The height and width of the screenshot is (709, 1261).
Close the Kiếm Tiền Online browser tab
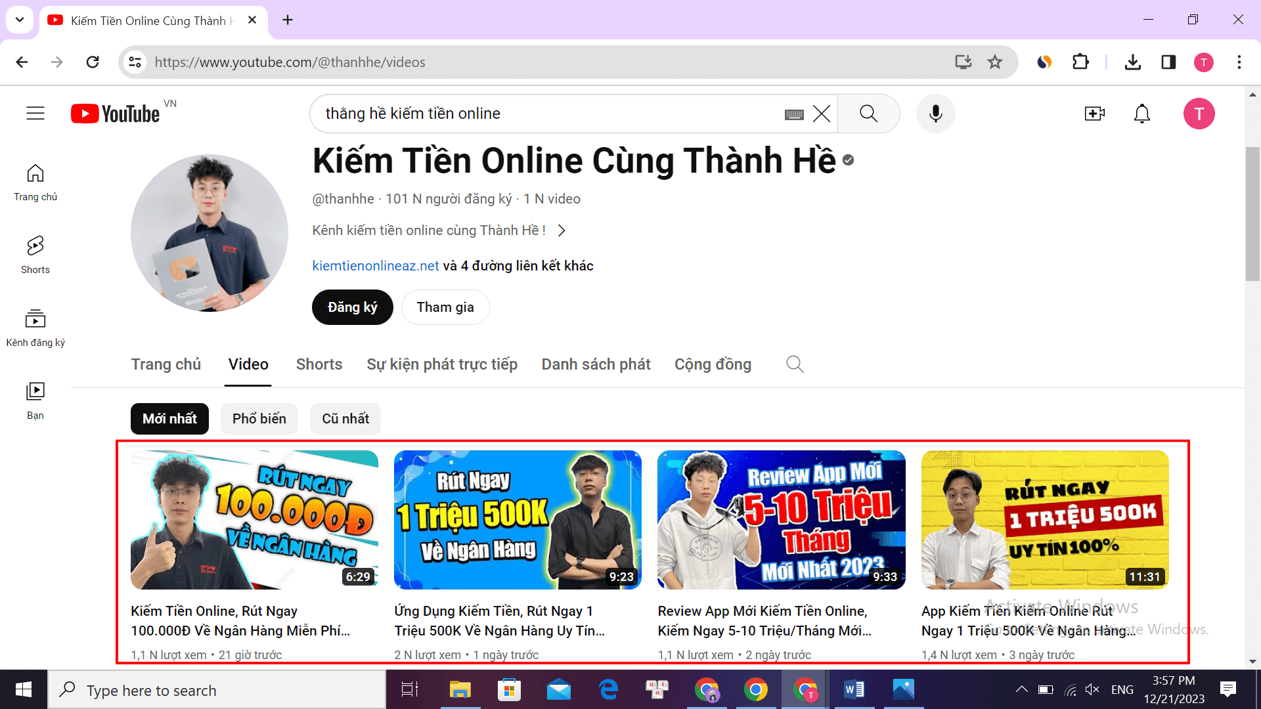pos(252,20)
